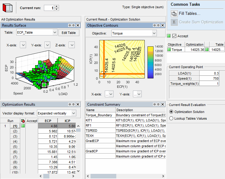225x179 pixels.
Task: Click Torque_weights(1) value cell
Action: click(209, 84)
